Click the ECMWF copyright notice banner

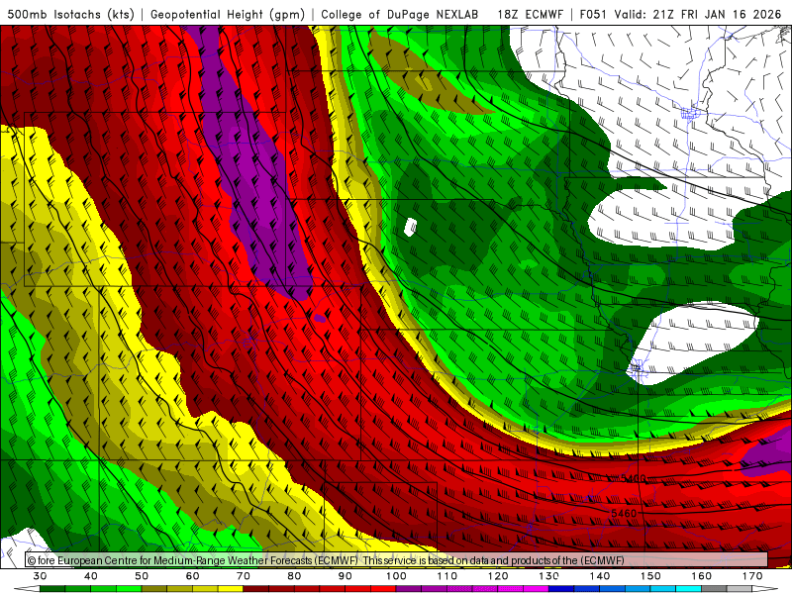pyautogui.click(x=397, y=559)
